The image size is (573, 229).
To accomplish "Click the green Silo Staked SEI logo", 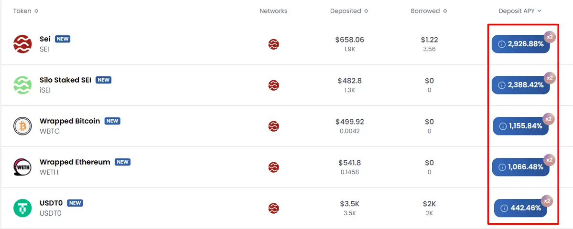I will coord(22,85).
